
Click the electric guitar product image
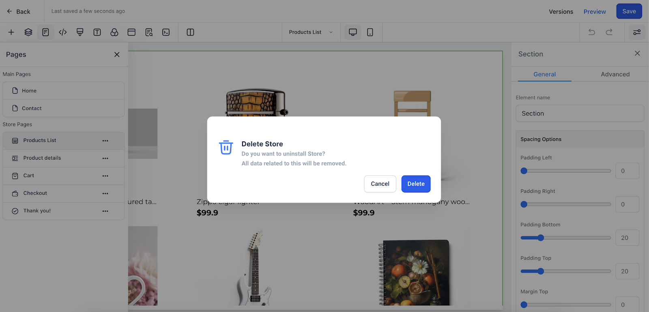click(255, 267)
